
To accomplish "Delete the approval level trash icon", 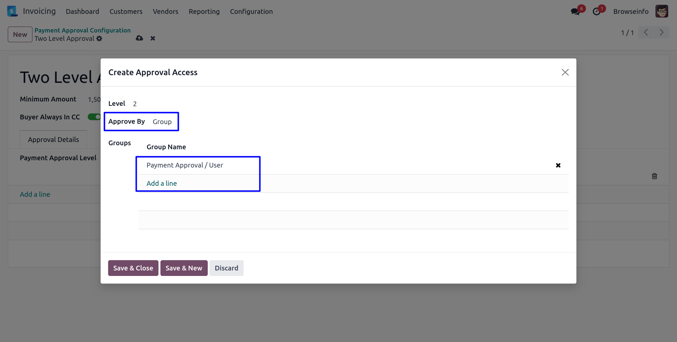I will pyautogui.click(x=654, y=176).
